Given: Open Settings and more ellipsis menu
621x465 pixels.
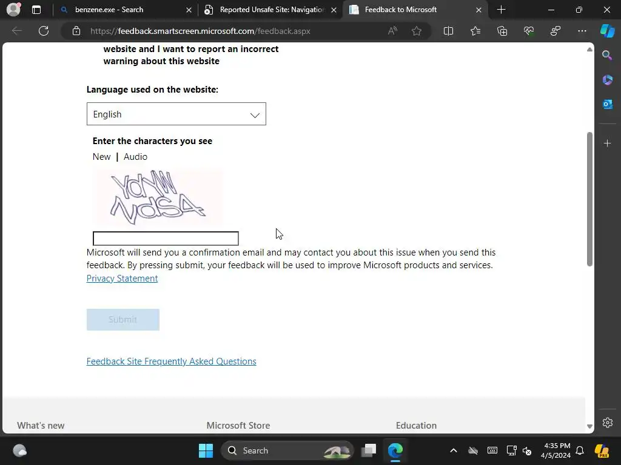Looking at the screenshot, I should coord(582,31).
